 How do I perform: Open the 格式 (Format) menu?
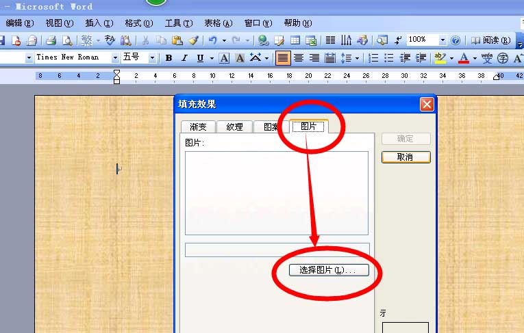[x=138, y=23]
